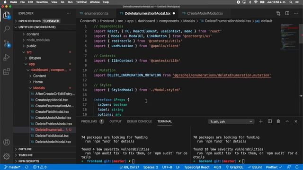The height and width of the screenshot is (170, 303).
Task: Open the Manage gear icon
Action: pyautogui.click(x=6, y=156)
